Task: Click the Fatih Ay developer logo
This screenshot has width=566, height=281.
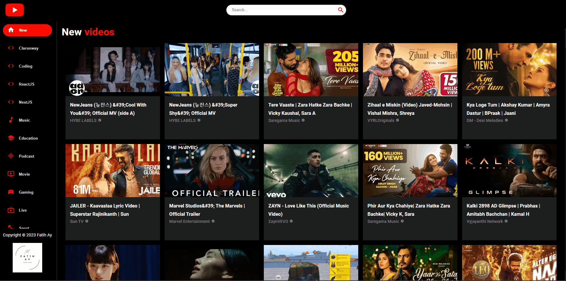Action: 27,258
